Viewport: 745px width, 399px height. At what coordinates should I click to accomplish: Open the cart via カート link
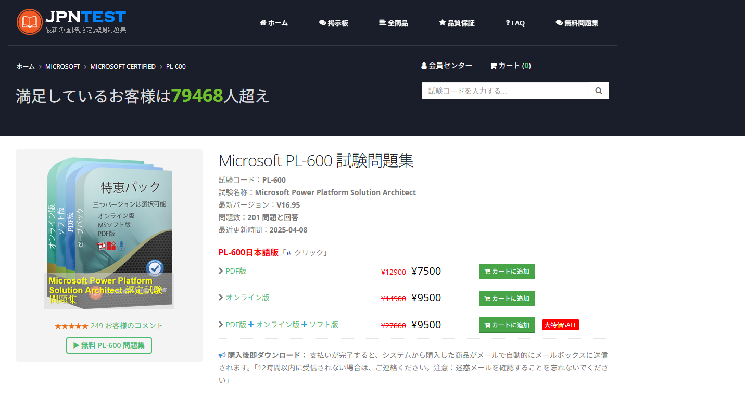point(510,66)
